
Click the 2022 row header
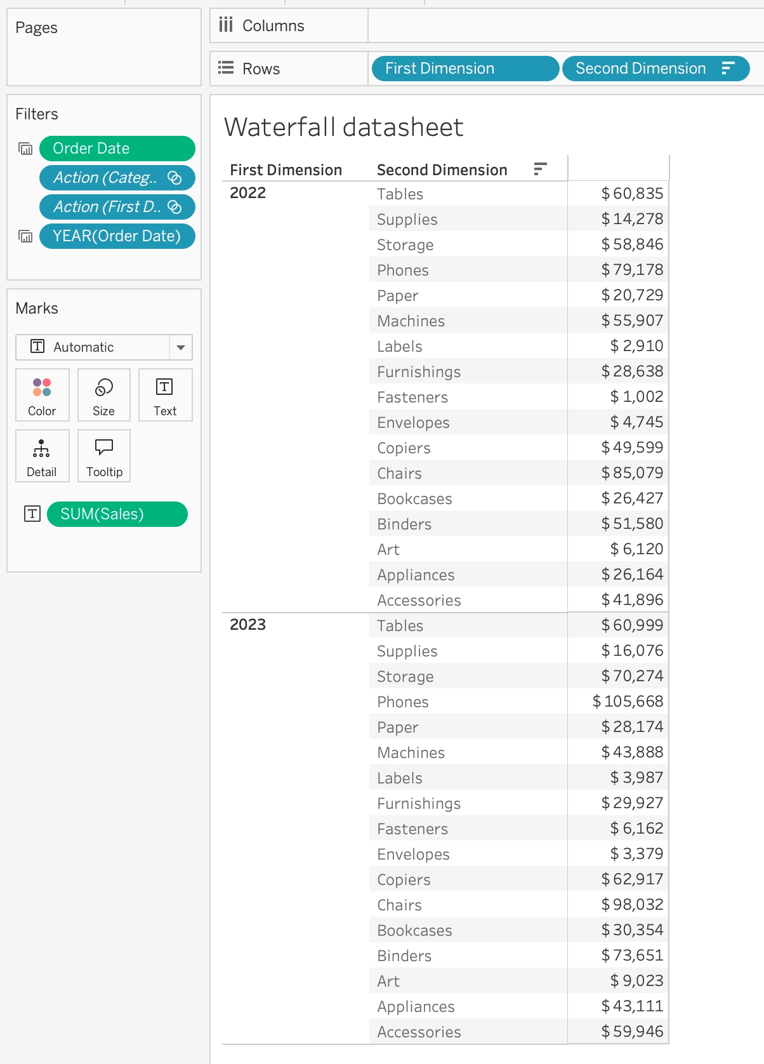(247, 193)
